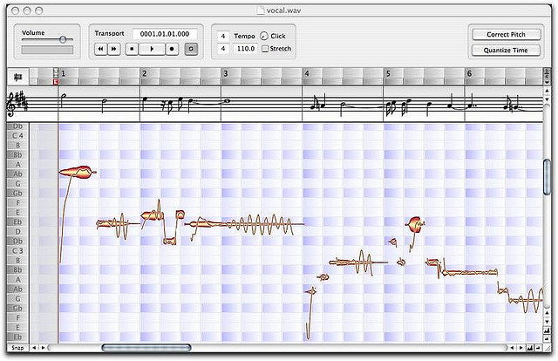Click pitch editor vertical scroll up arrow

[x=547, y=313]
